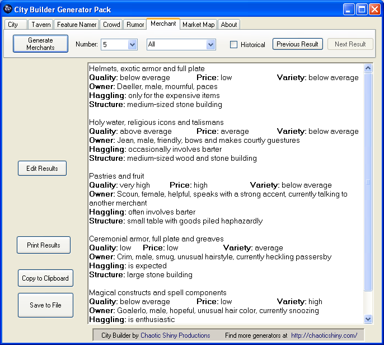The height and width of the screenshot is (345, 384).
Task: Click the 'Haggling: is enthusiastic' line
Action: pos(132,319)
